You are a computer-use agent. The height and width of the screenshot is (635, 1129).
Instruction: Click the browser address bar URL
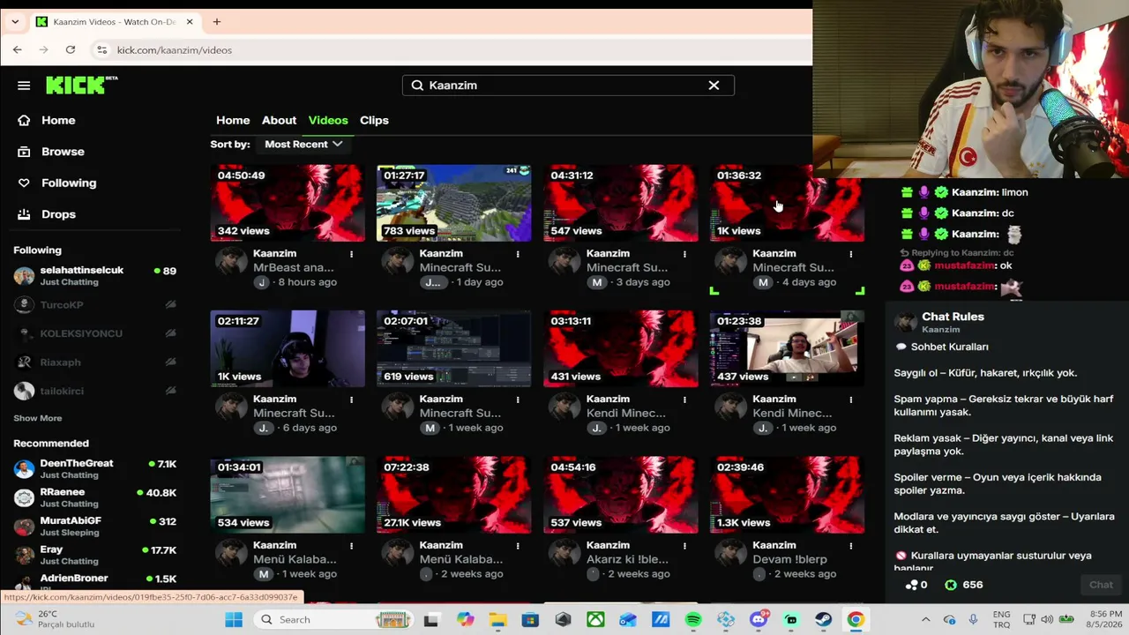coord(175,50)
